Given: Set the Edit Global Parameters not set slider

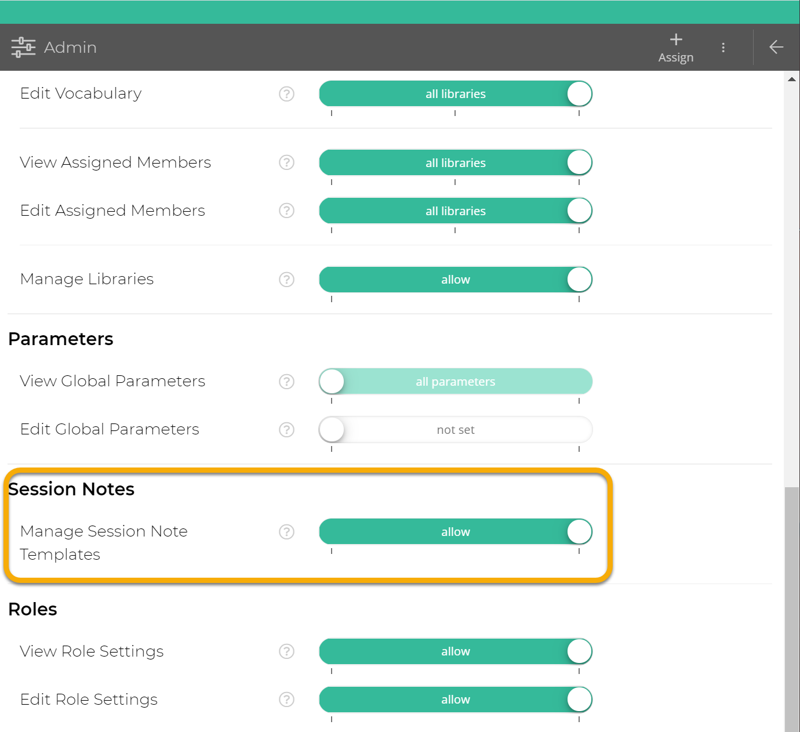Looking at the screenshot, I should tap(332, 430).
